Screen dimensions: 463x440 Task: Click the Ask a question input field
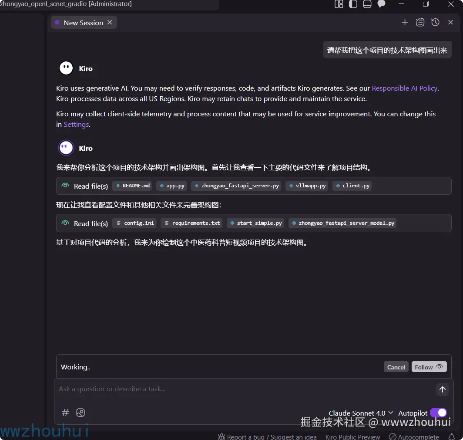[245, 389]
